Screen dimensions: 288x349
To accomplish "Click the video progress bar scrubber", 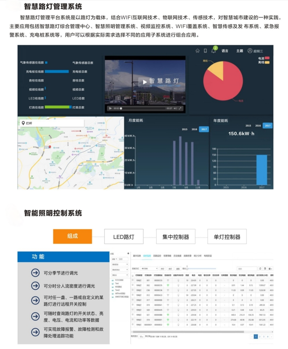I will [x=121, y=108].
